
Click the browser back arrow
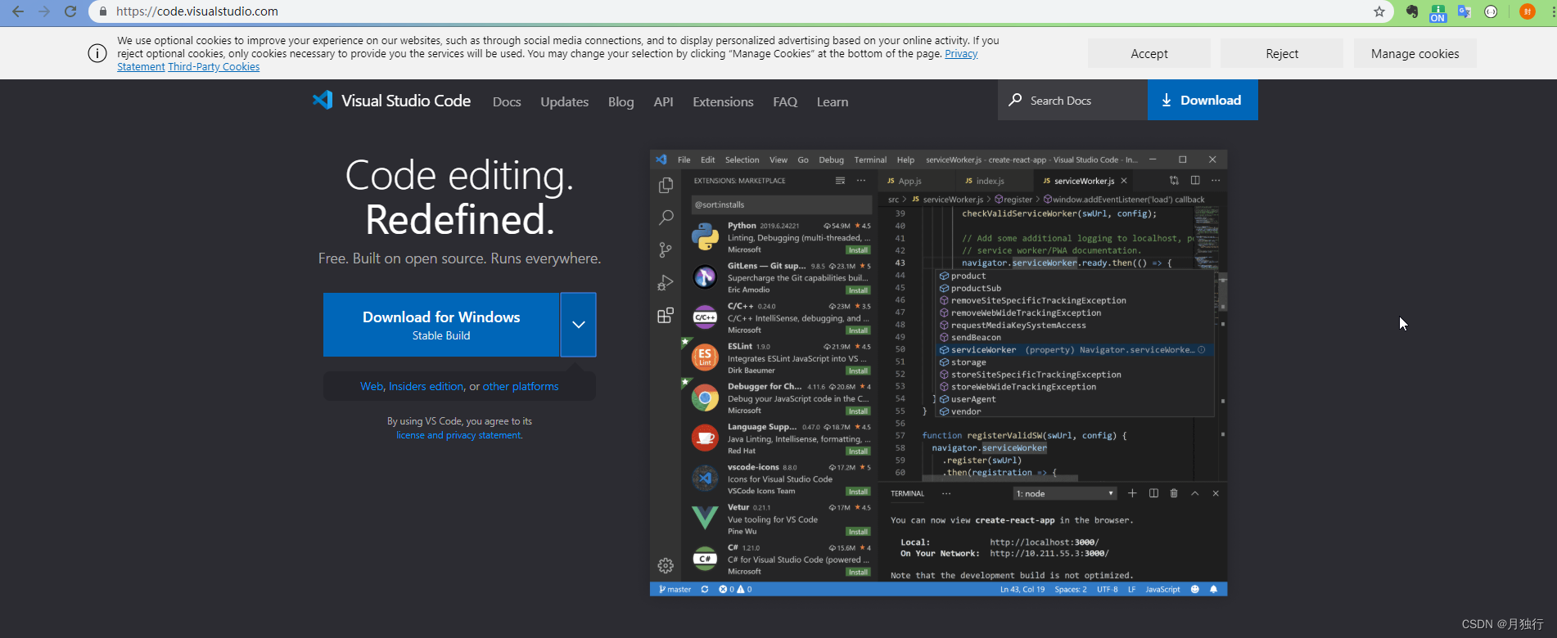[18, 11]
